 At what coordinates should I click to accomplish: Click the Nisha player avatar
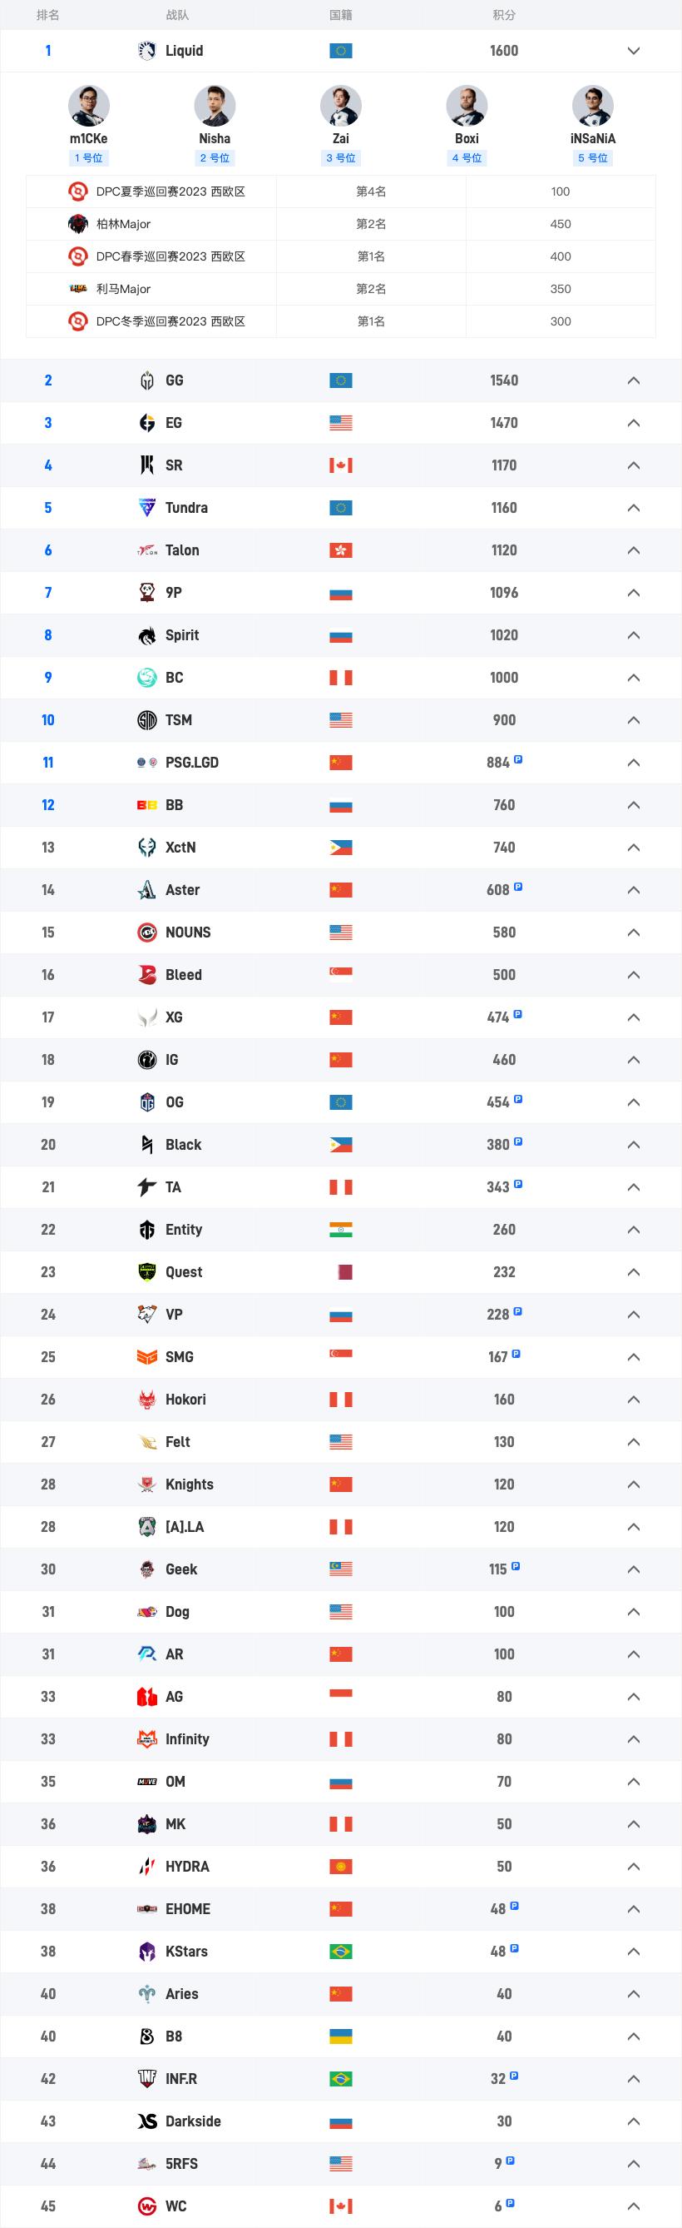[216, 107]
